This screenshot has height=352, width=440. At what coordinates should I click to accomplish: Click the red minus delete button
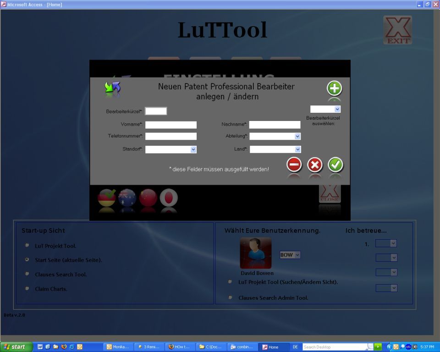click(x=294, y=165)
